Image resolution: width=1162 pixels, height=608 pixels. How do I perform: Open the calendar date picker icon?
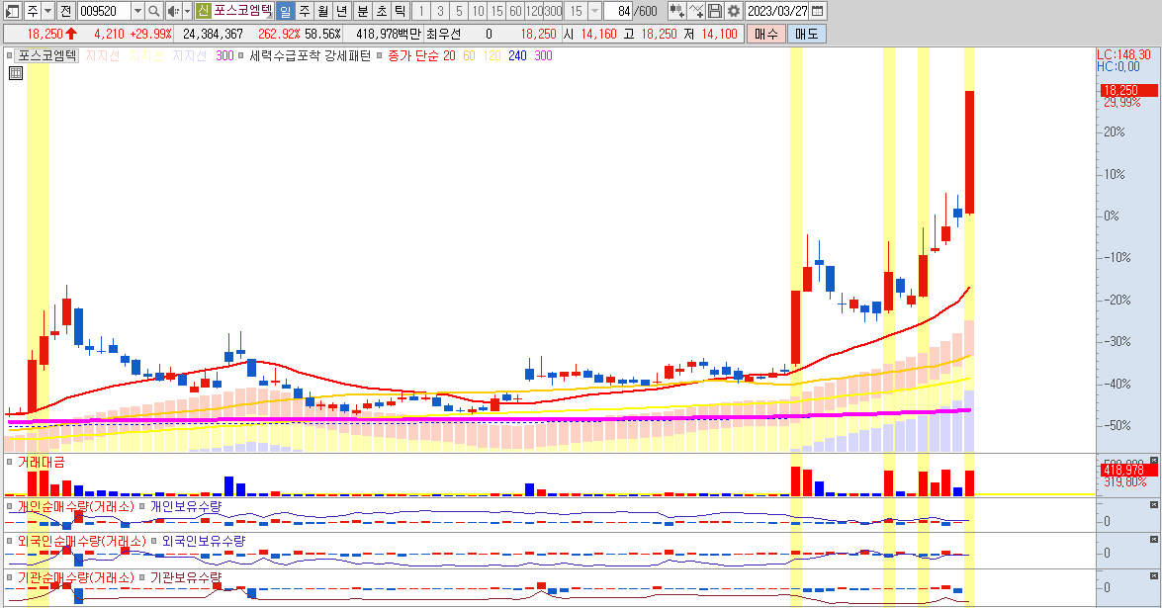[x=818, y=11]
